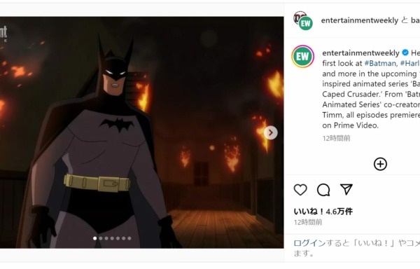Jump to first carousel dot
This screenshot has height=269, width=420.
[94, 238]
